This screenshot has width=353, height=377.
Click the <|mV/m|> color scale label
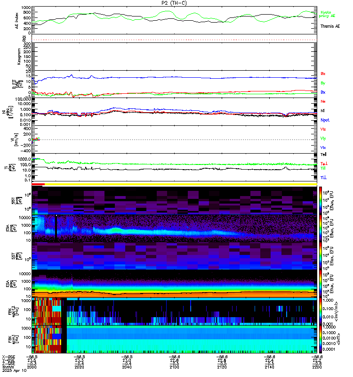tap(336, 311)
